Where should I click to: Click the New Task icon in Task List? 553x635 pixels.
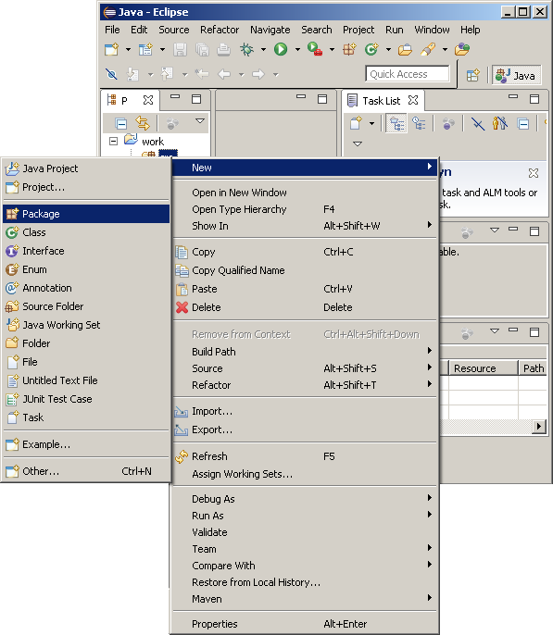tap(356, 123)
